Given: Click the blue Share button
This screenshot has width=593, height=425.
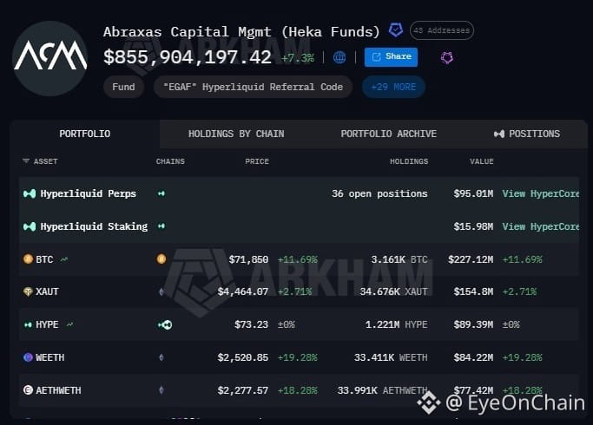Looking at the screenshot, I should [391, 57].
